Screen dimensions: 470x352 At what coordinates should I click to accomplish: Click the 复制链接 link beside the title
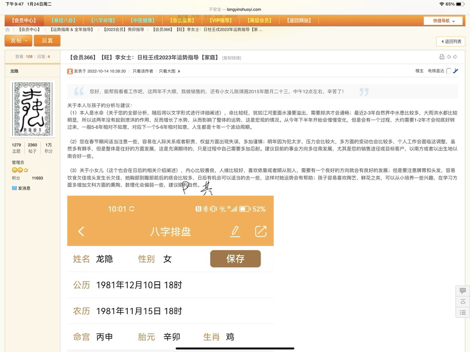pos(232,58)
